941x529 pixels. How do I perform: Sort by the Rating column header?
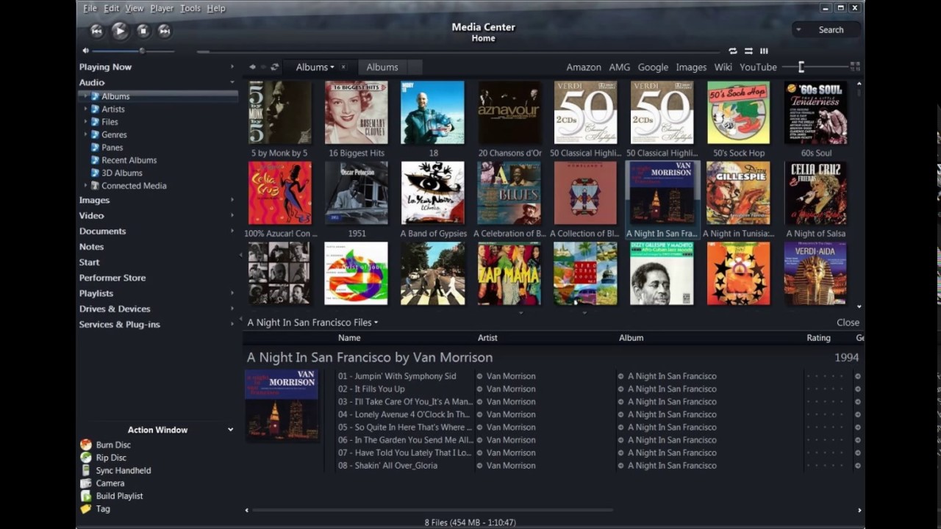point(818,338)
